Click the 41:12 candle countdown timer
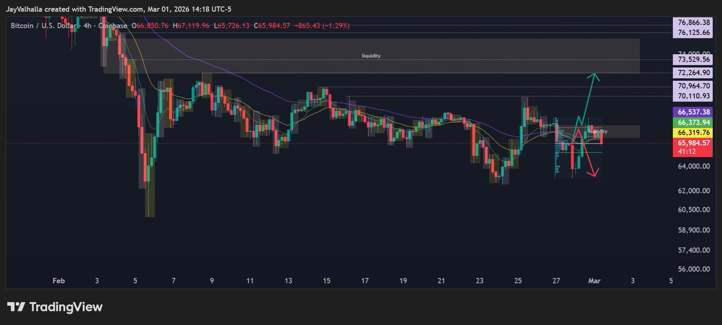 [686, 153]
